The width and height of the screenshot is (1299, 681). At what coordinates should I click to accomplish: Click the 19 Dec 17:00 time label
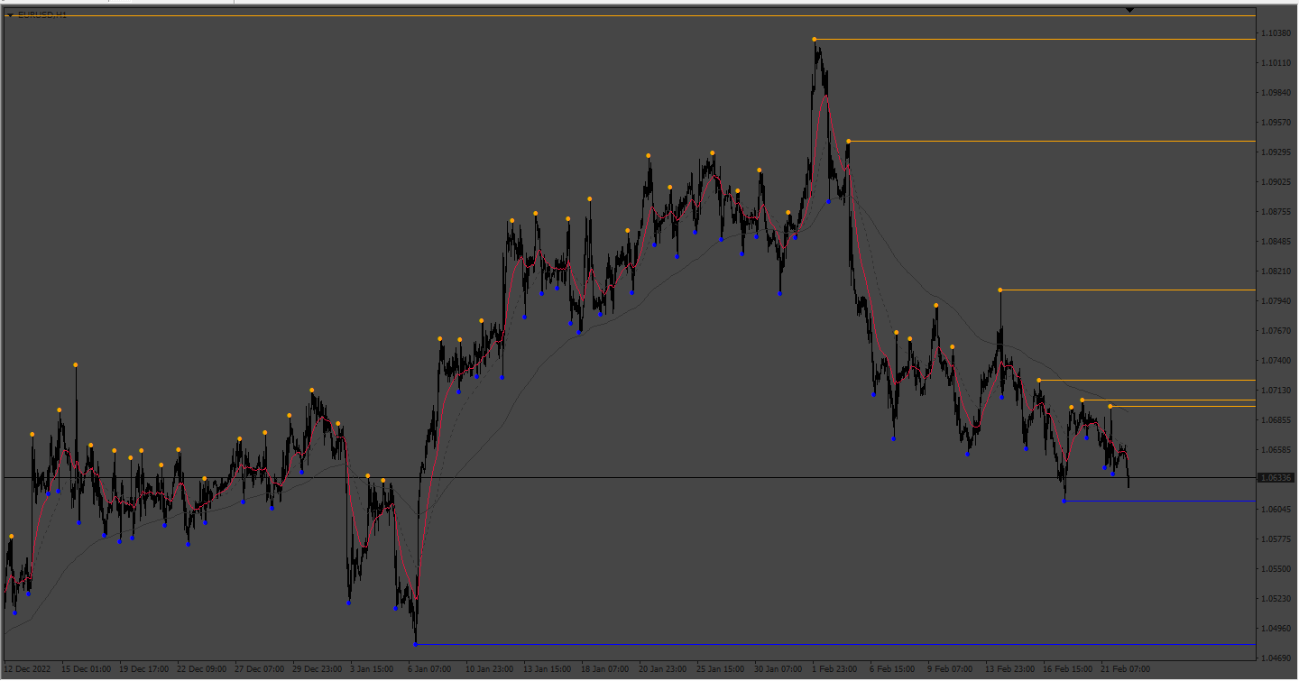(x=144, y=670)
